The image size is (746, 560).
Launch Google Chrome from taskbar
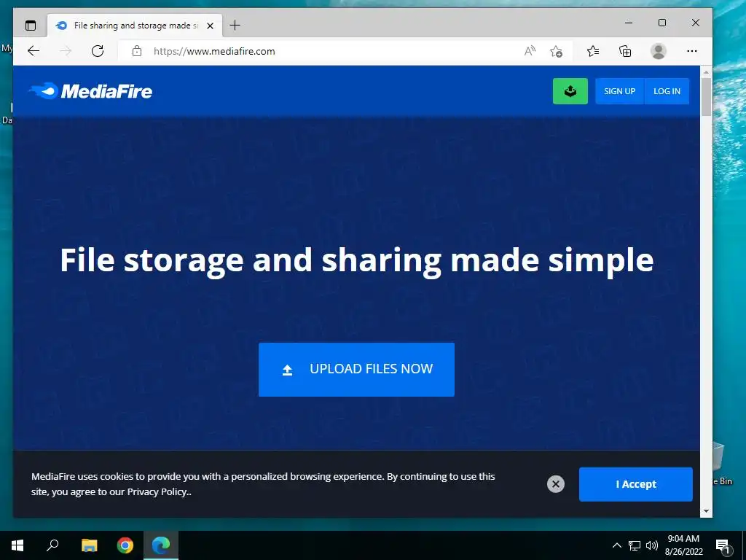pyautogui.click(x=125, y=545)
